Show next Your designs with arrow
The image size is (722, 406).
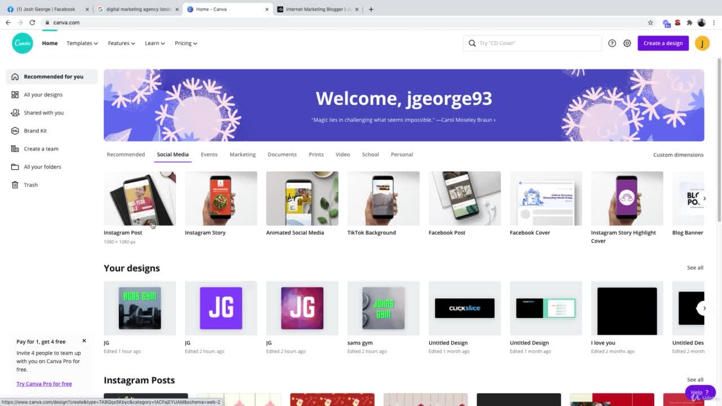point(704,308)
